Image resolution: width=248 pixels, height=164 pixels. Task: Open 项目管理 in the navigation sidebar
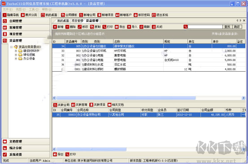26,34
